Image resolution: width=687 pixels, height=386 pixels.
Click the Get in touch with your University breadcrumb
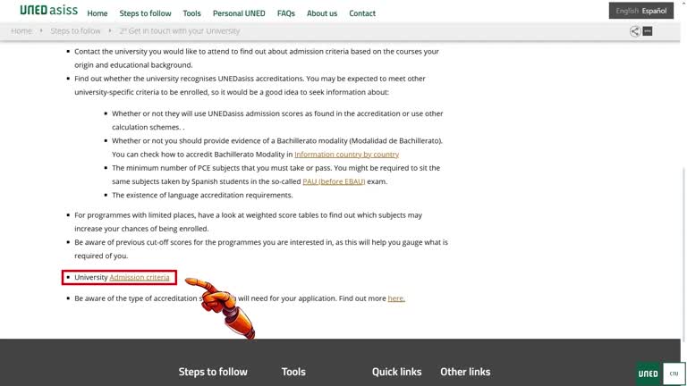click(x=180, y=31)
